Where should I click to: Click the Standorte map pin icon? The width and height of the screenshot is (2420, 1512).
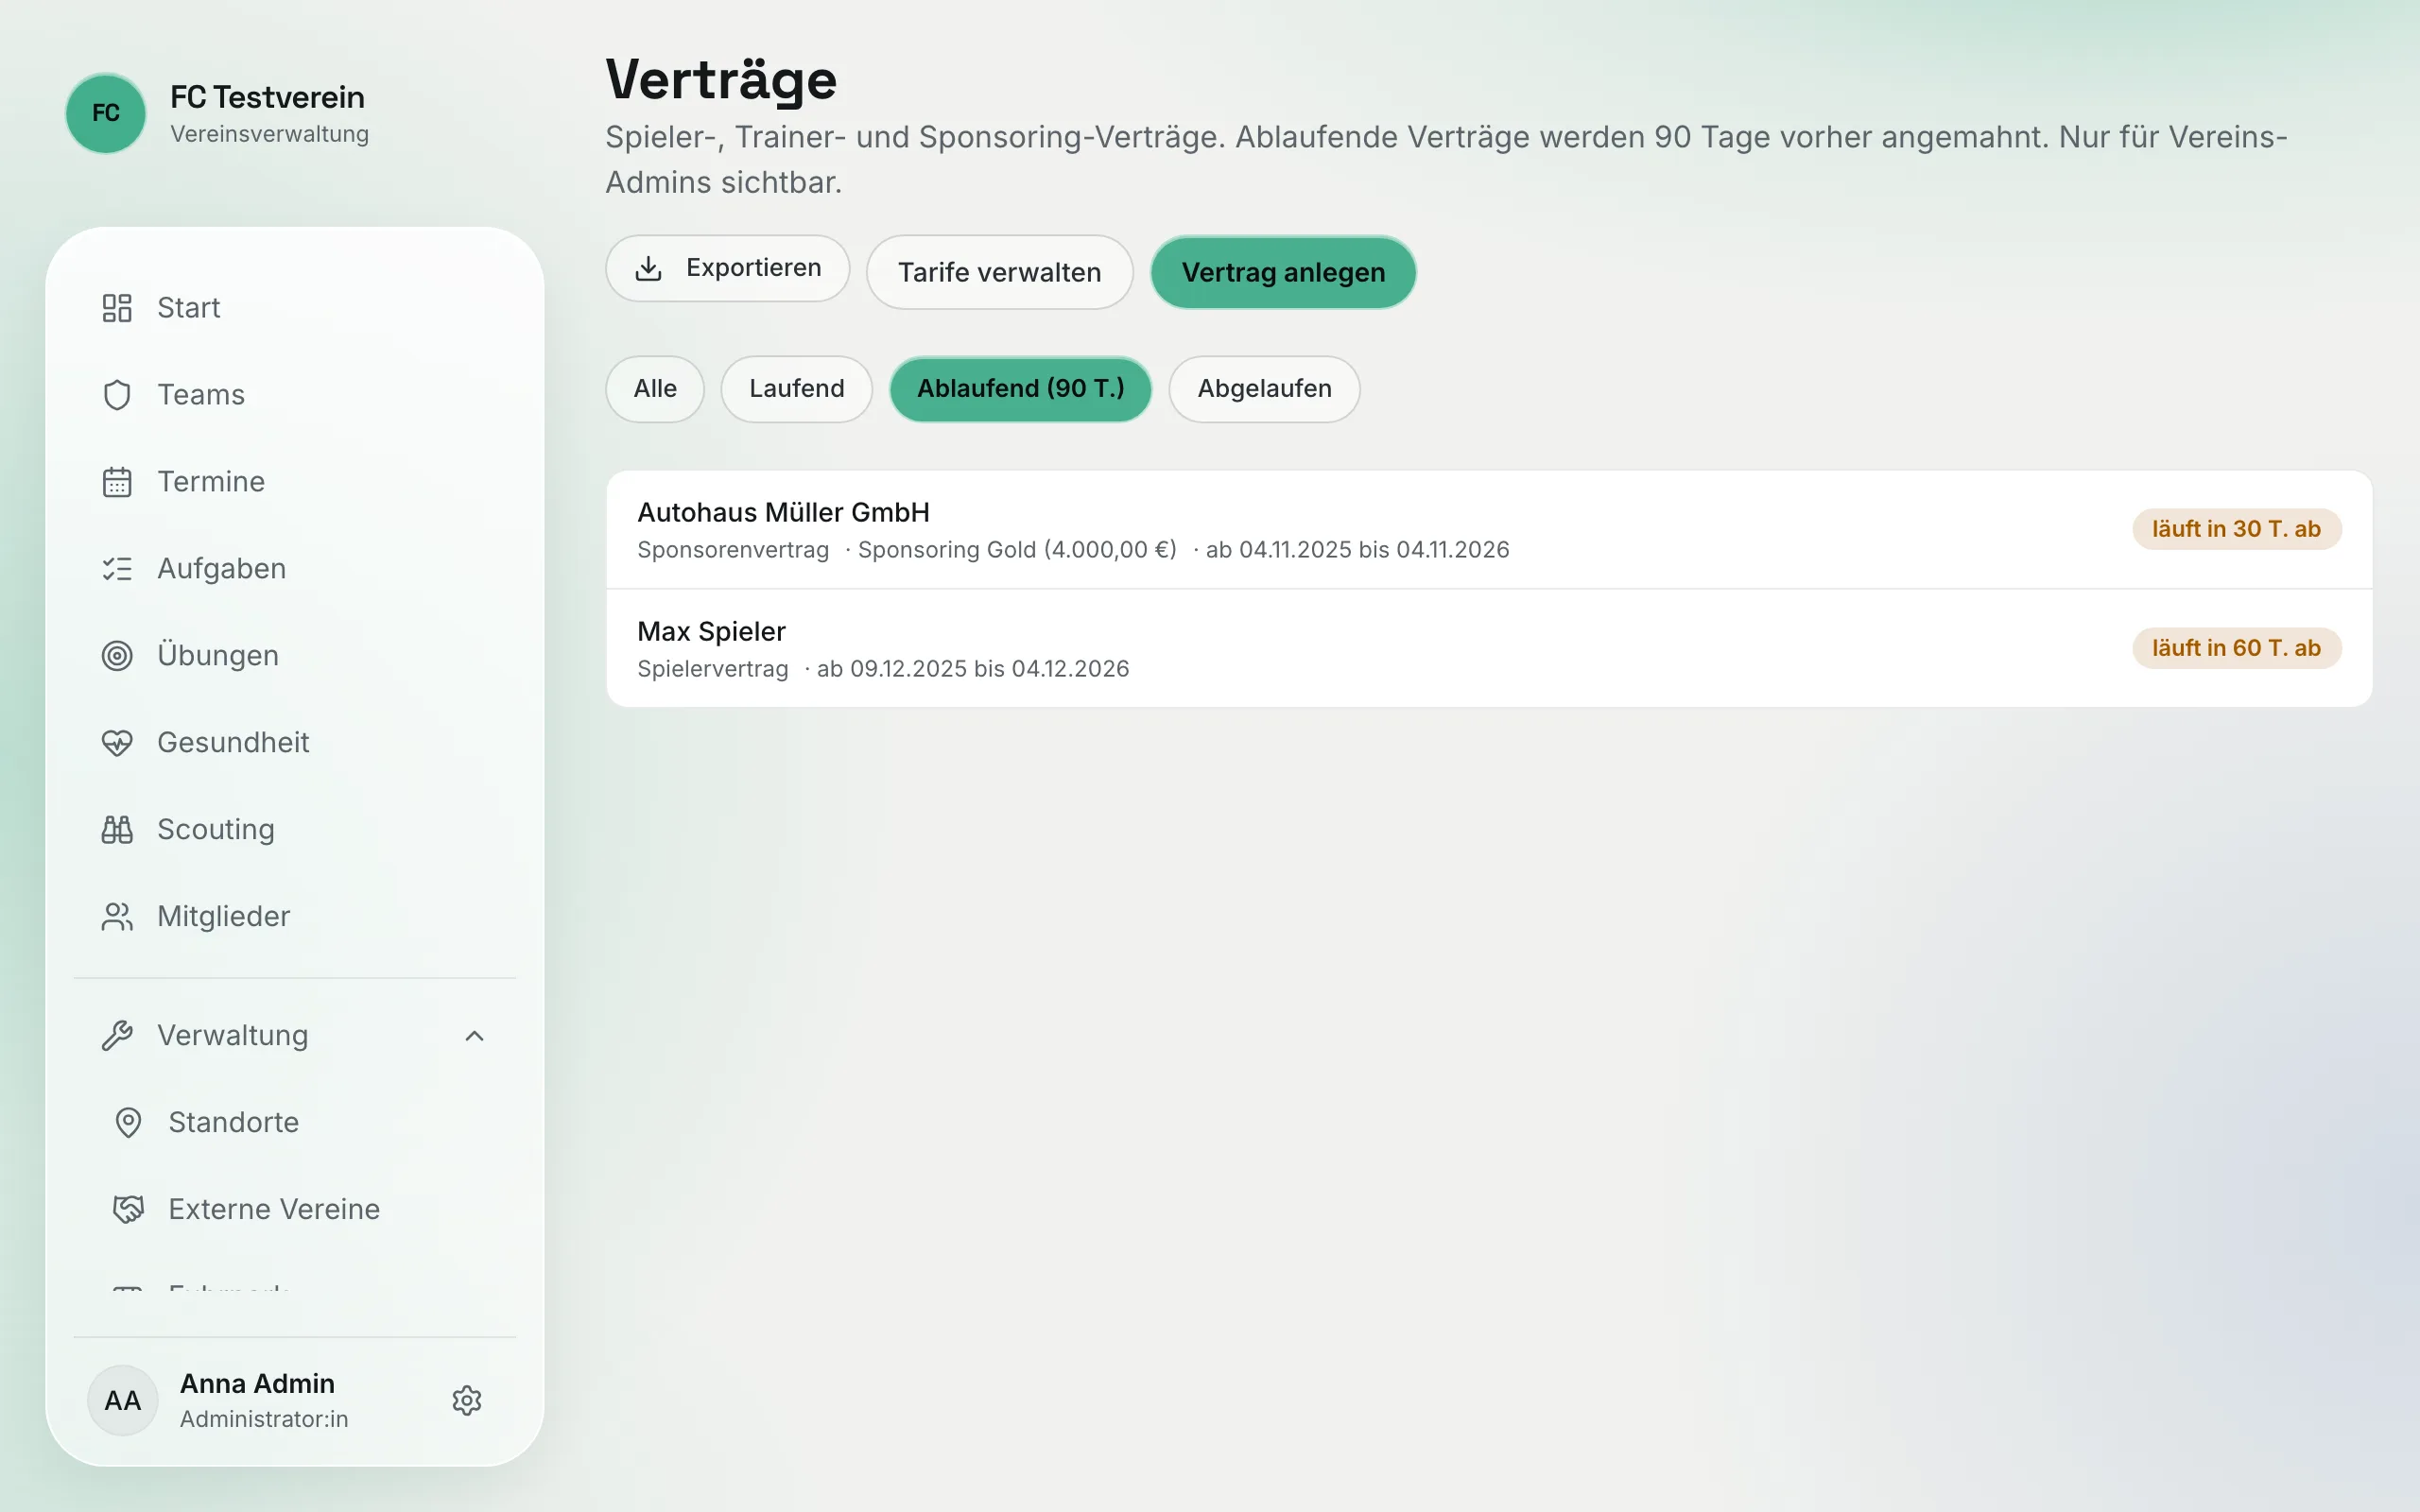pos(128,1123)
